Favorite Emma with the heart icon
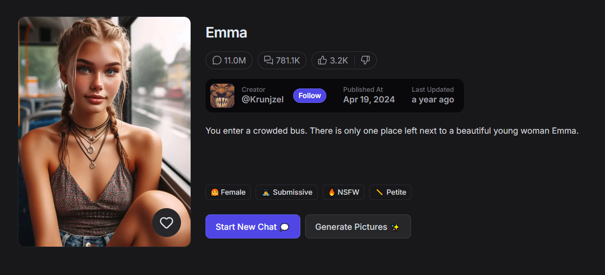The height and width of the screenshot is (275, 605). click(x=167, y=223)
